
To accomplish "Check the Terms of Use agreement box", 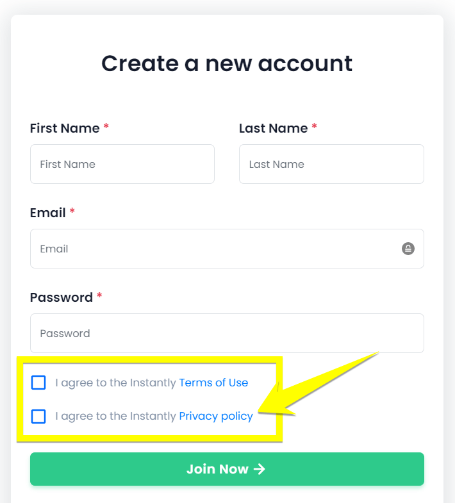I will point(38,383).
